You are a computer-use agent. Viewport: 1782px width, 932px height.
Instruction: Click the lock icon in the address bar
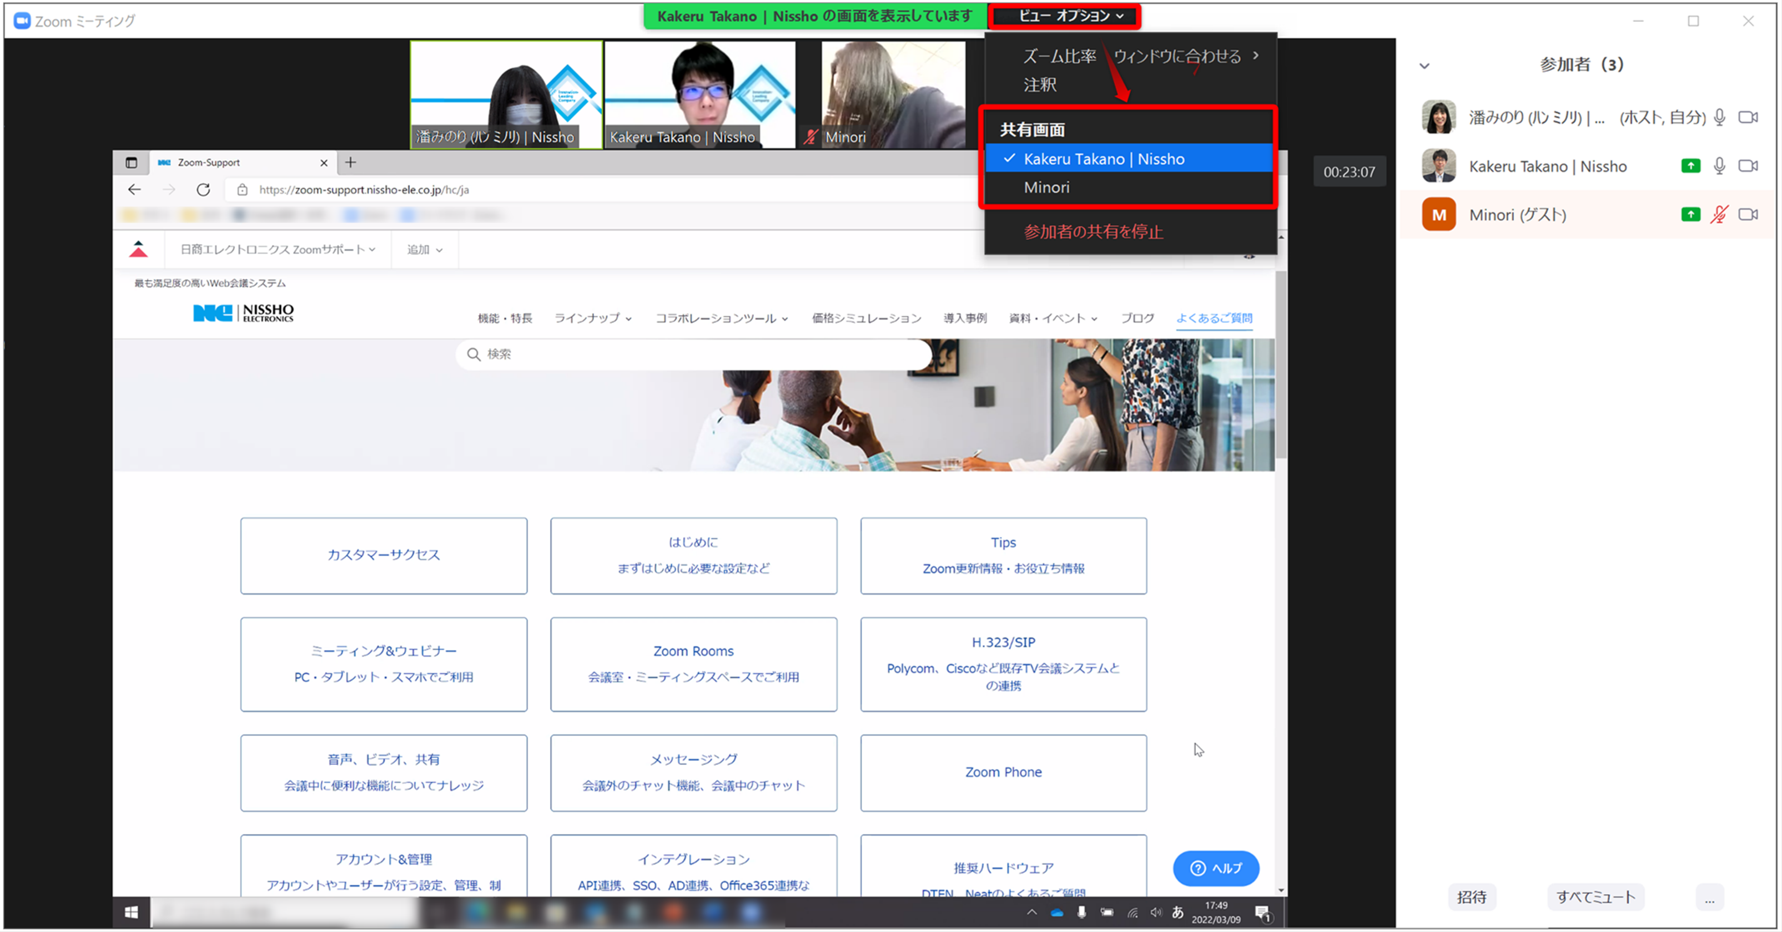[x=242, y=189]
